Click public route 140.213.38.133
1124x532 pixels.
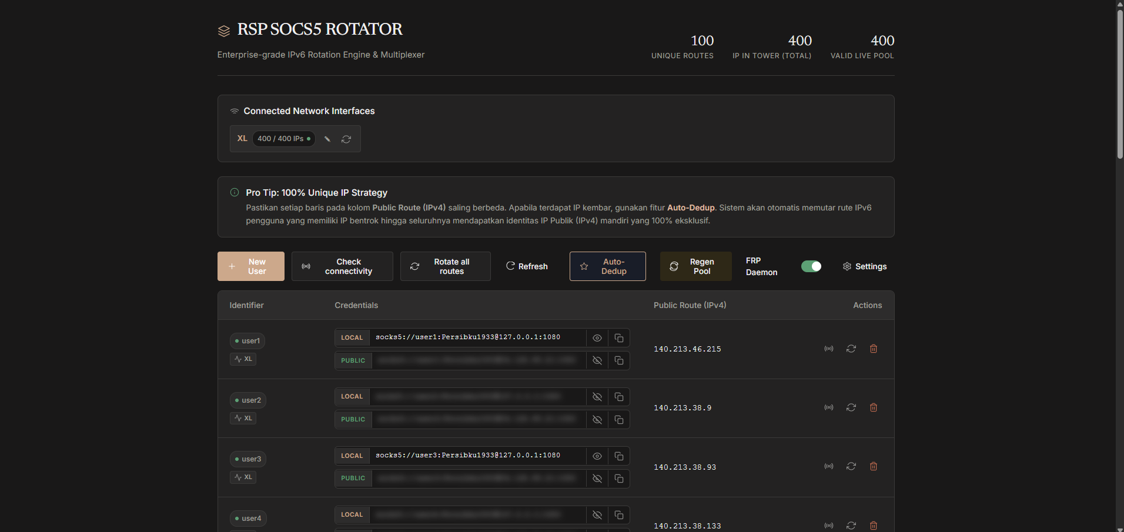click(687, 526)
